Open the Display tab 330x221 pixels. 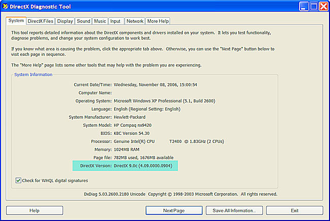pyautogui.click(x=65, y=21)
